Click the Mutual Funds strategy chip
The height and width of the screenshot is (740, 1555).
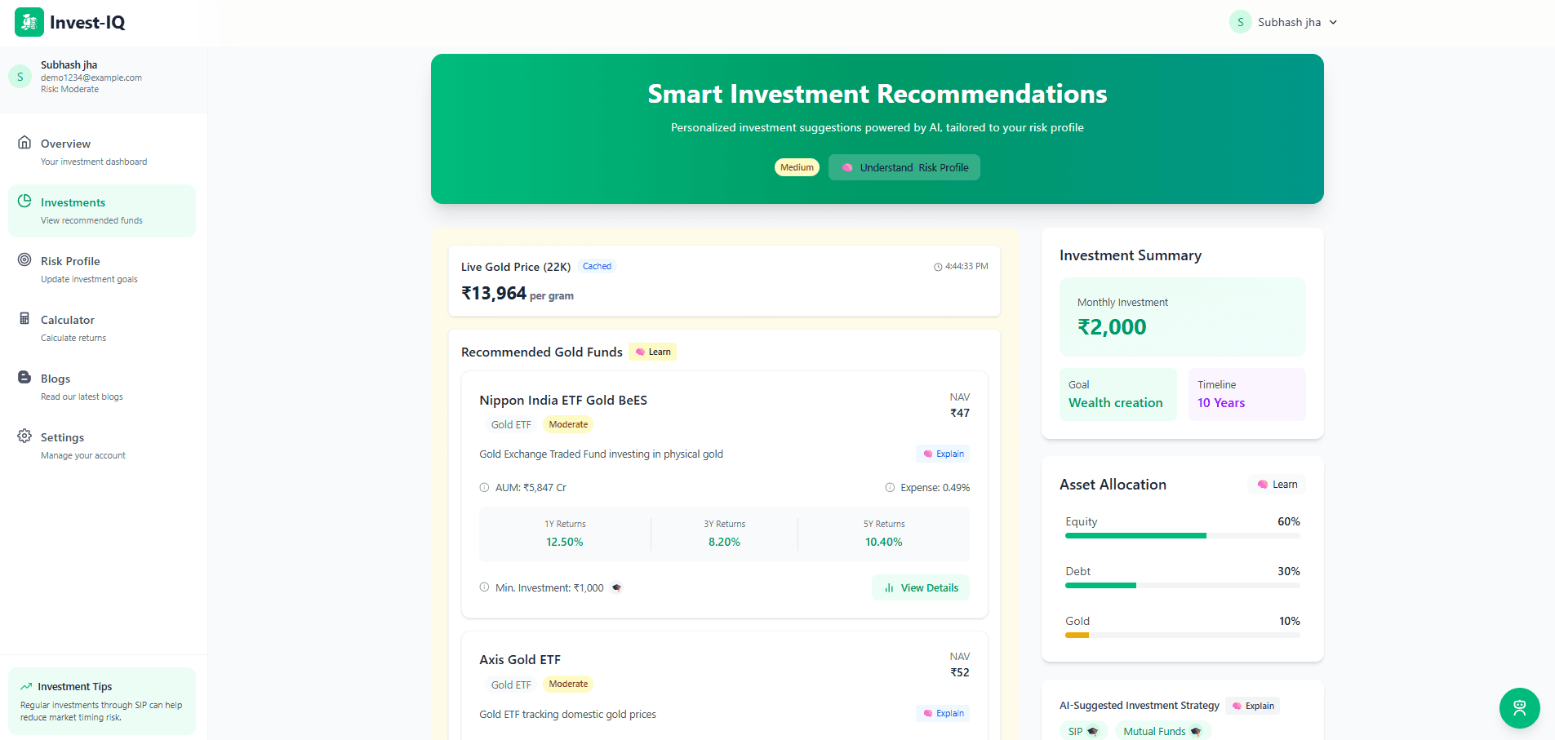pos(1162,731)
